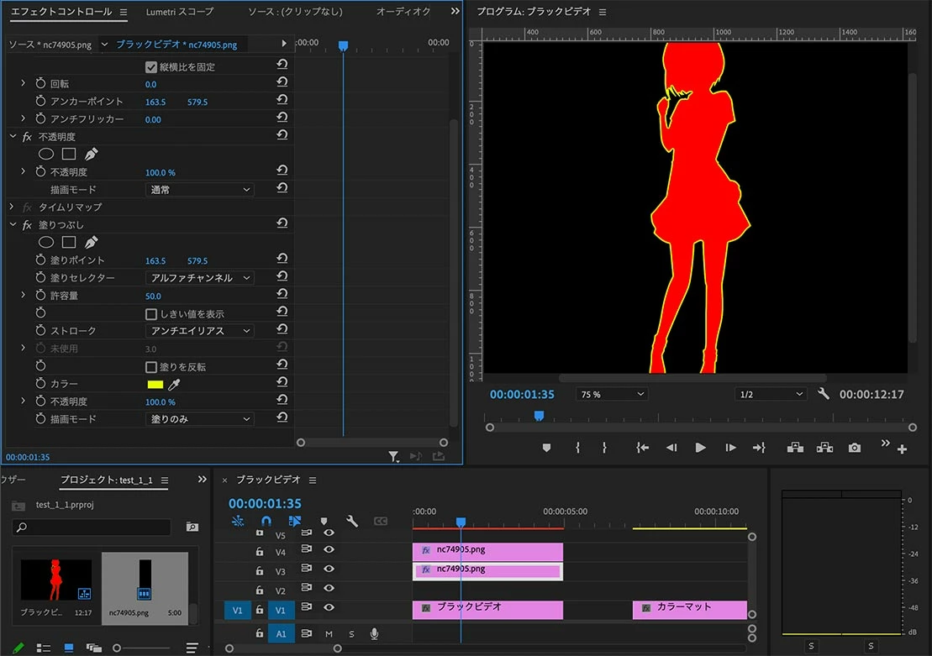Enable the 塗りを反転 checkbox
The width and height of the screenshot is (932, 656).
point(151,367)
